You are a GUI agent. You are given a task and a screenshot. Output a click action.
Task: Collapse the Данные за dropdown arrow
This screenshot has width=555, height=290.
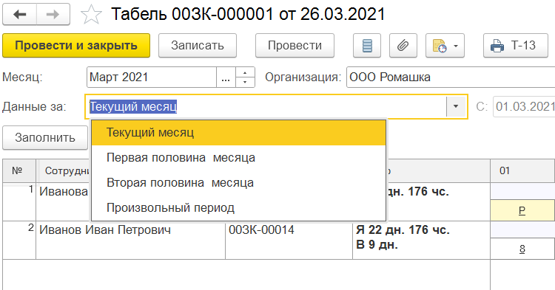[x=456, y=106]
